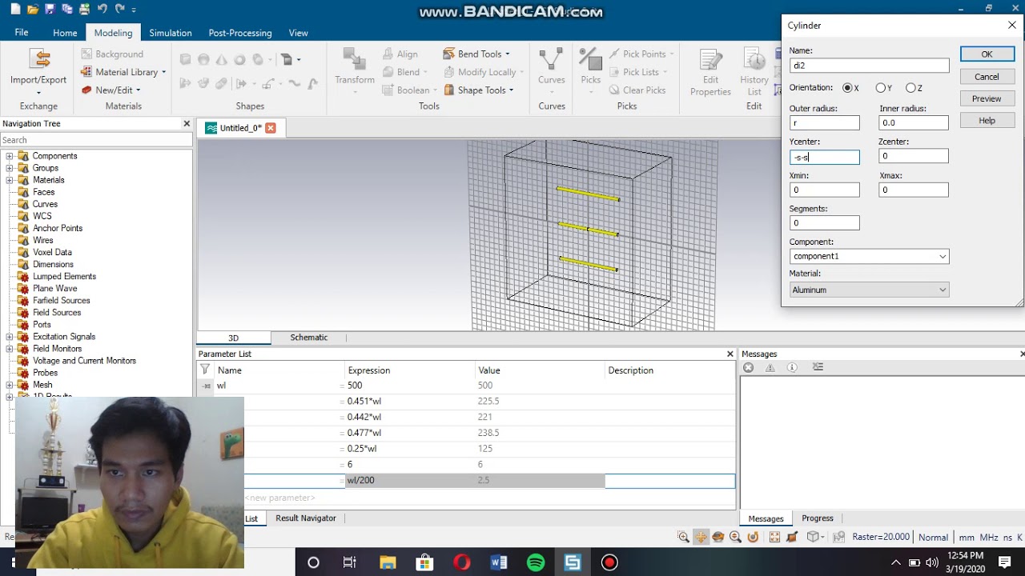Click the rotate view icon in status bar
Viewport: 1025px width, 576px height.
tap(718, 537)
